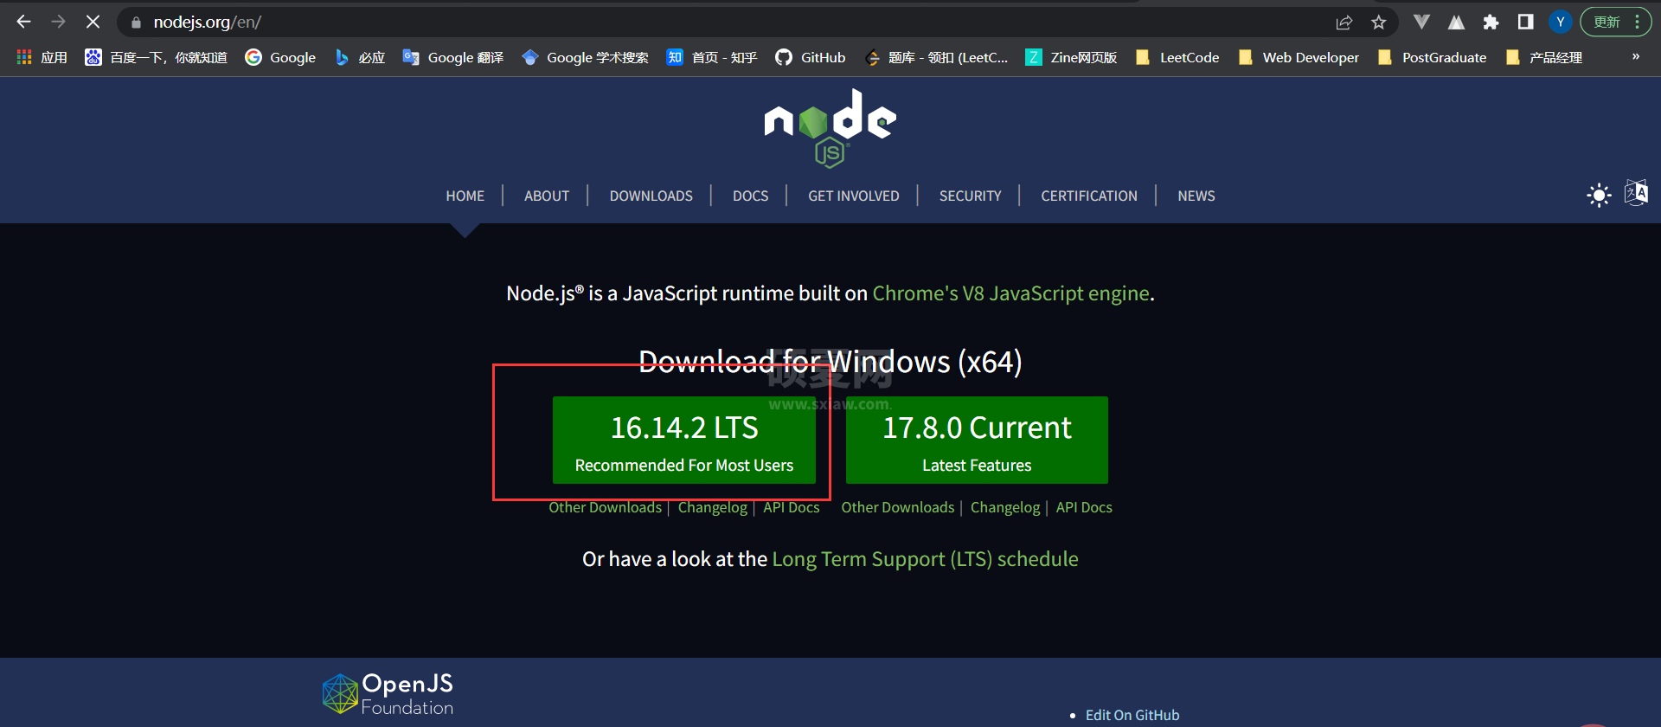Open the Edit On GitHub link

1132,715
